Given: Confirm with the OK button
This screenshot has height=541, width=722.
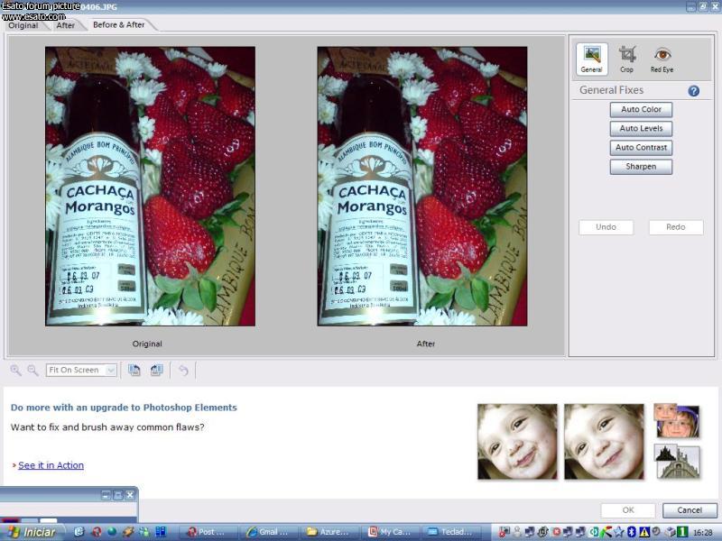Looking at the screenshot, I should 628,510.
